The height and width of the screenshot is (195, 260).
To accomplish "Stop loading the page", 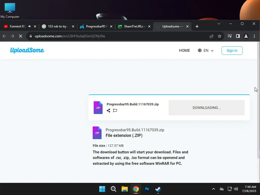I will pyautogui.click(x=21, y=36).
